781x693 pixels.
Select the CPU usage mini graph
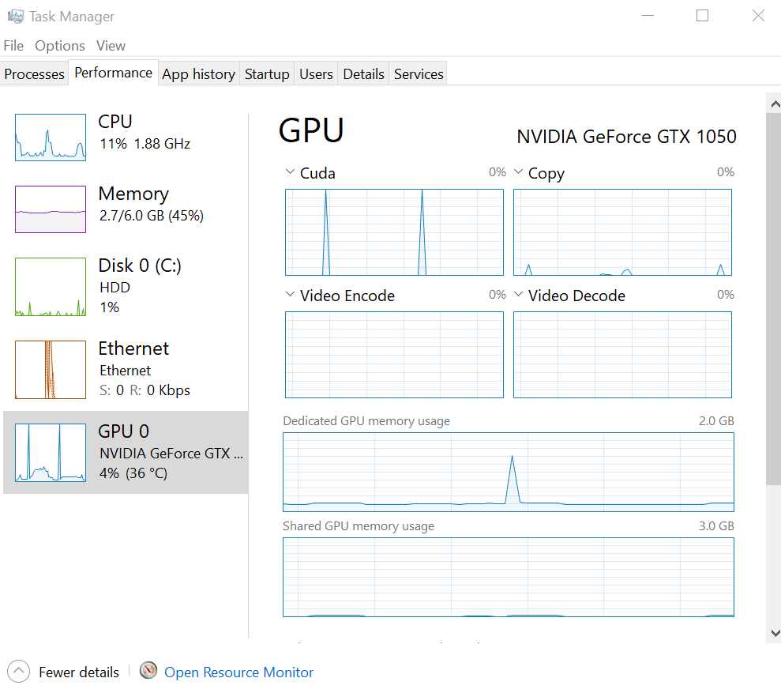(51, 137)
